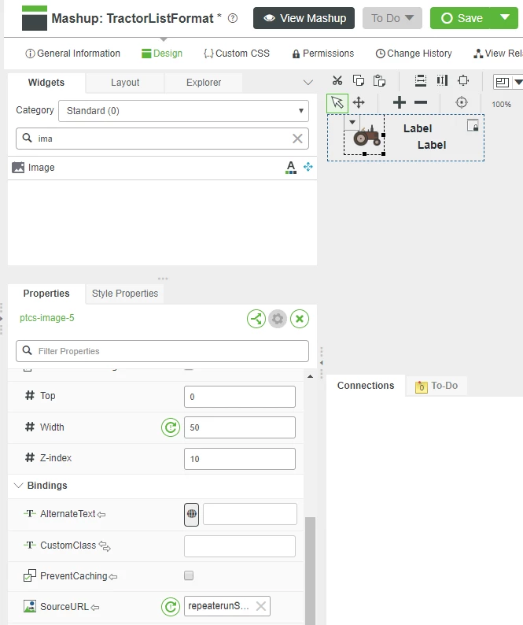The width and height of the screenshot is (523, 625).
Task: Clear the widget search with X icon
Action: pos(297,139)
